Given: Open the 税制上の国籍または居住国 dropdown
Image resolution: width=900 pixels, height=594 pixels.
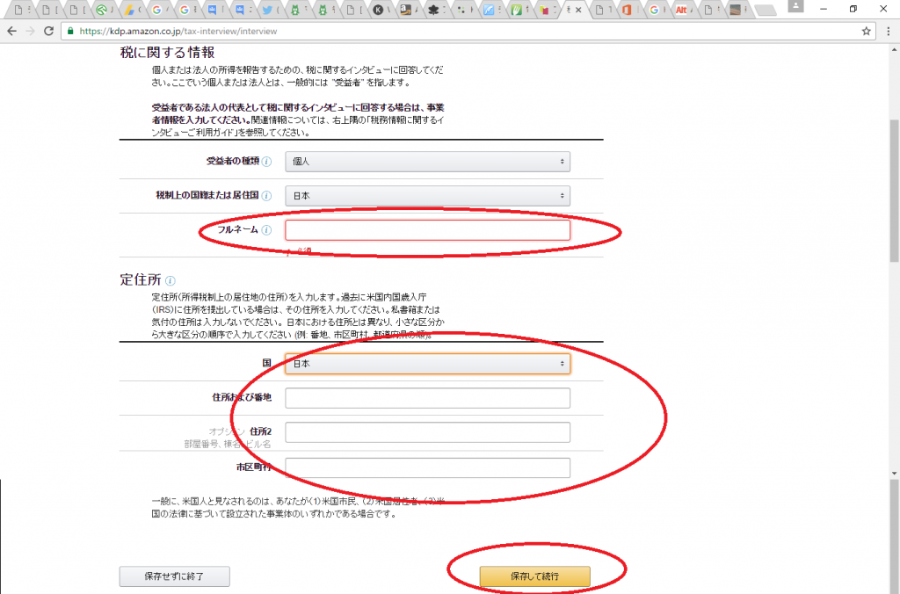Looking at the screenshot, I should (428, 196).
